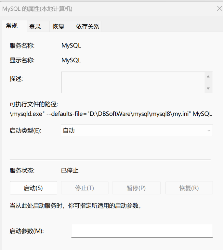Click the 恢复(R) service button
The width and height of the screenshot is (223, 250).
189,188
